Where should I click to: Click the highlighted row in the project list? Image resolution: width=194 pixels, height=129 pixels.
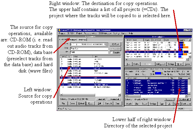pos(157,52)
